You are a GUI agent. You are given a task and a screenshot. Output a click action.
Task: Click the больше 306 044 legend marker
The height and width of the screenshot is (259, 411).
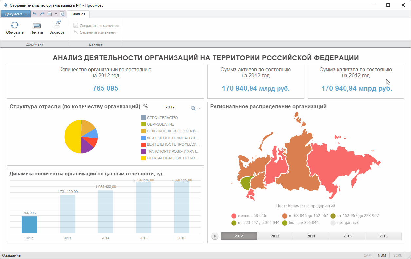point(285,223)
